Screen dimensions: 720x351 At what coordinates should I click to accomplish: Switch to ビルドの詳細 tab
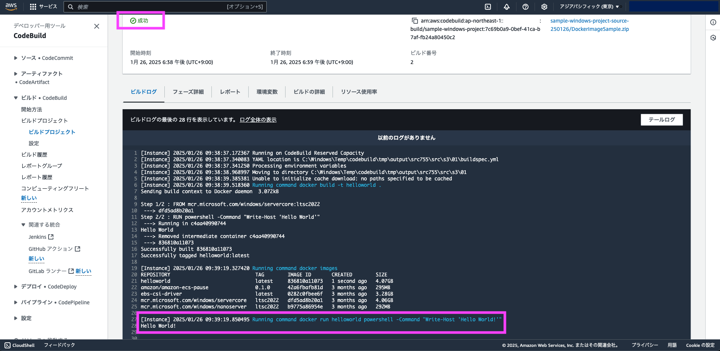[x=309, y=92]
